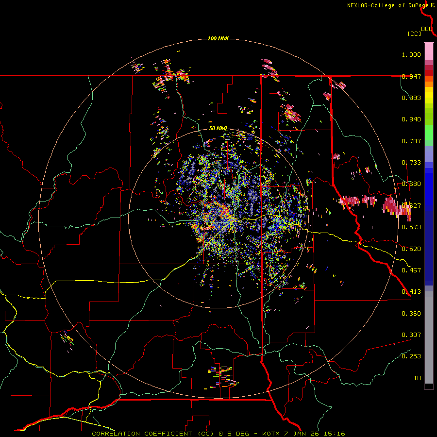Click the Correlation Coefficient caption at bottom

pos(218,434)
